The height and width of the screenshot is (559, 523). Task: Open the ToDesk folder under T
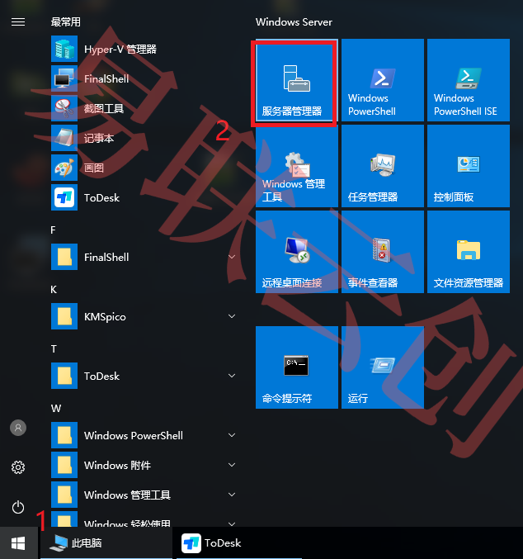146,376
